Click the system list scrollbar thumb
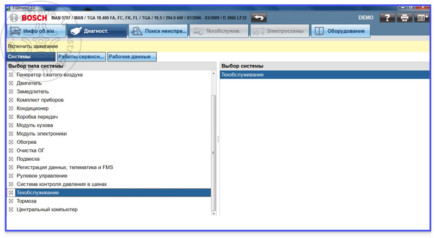 tap(213, 153)
